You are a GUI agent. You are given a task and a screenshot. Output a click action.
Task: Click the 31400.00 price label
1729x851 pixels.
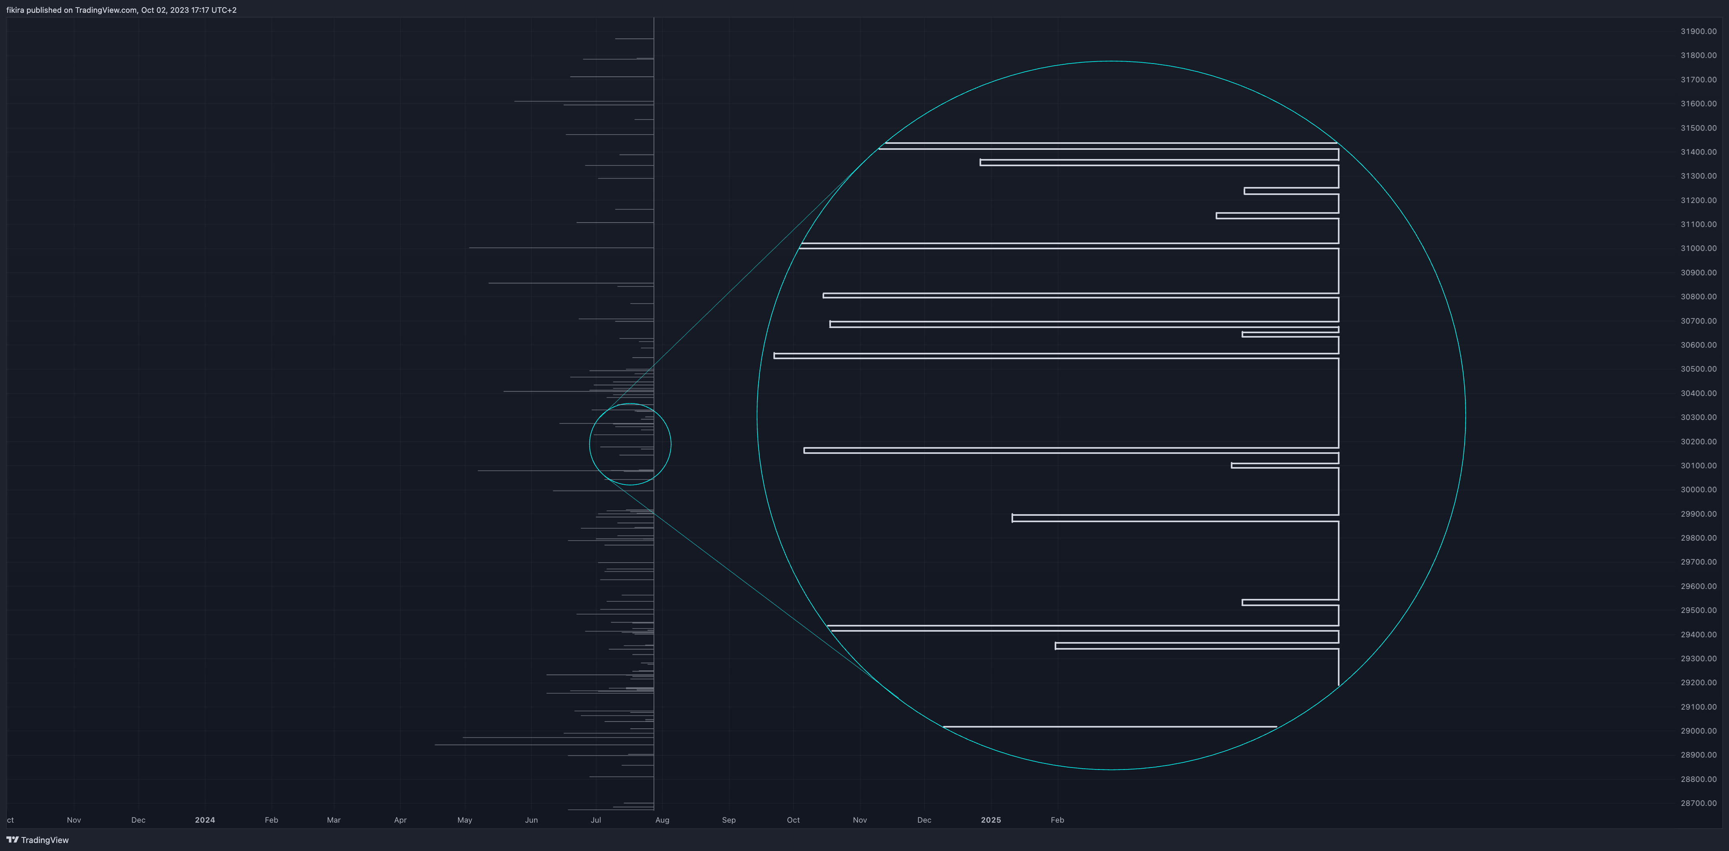pyautogui.click(x=1698, y=152)
